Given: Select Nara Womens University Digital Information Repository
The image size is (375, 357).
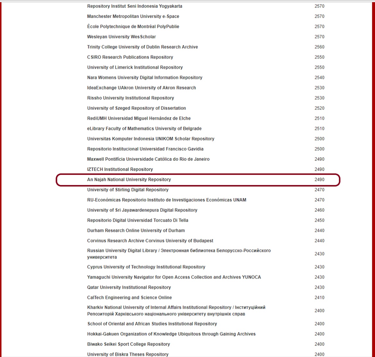Looking at the screenshot, I should click(145, 77).
